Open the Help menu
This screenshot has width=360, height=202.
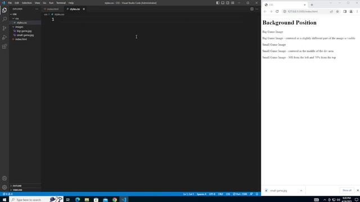(x=71, y=3)
